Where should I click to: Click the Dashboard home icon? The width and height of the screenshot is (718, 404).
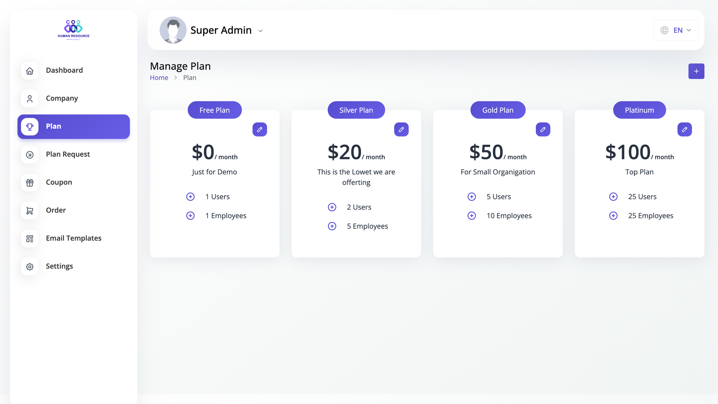(x=30, y=71)
